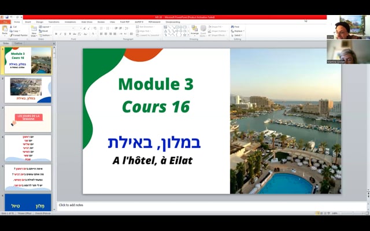This screenshot has width=370, height=231.
Task: Open Text Direction dropdown
Action: pyautogui.click(x=146, y=27)
